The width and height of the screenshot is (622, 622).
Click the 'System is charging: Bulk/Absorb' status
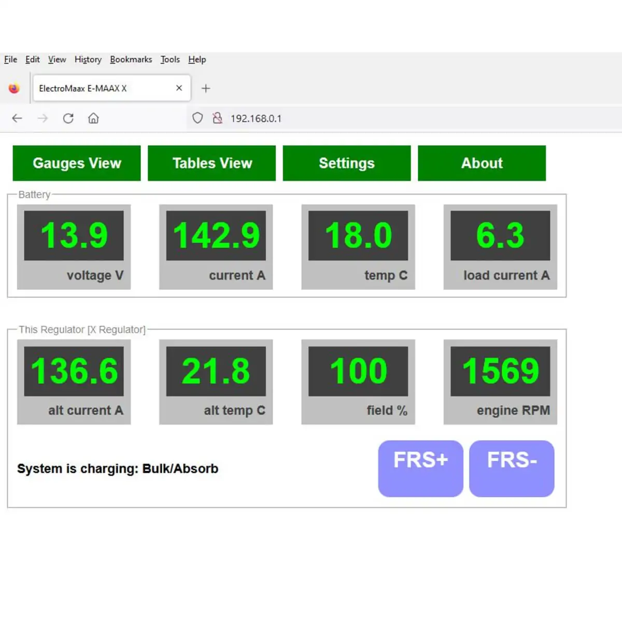coord(118,469)
